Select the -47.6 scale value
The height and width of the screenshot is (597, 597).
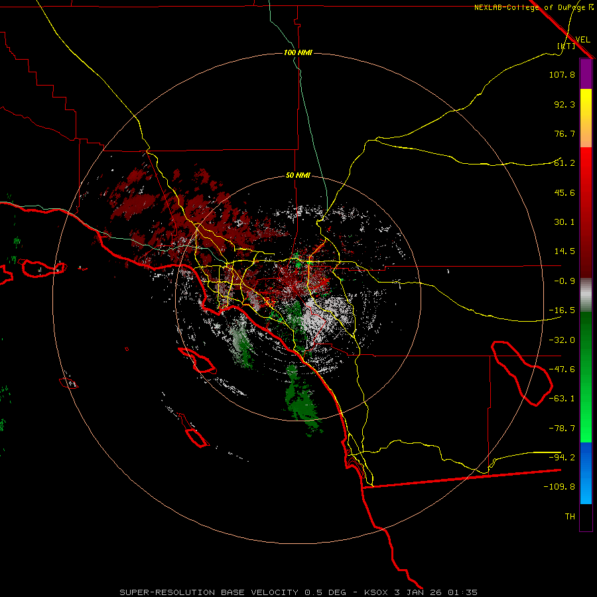562,369
